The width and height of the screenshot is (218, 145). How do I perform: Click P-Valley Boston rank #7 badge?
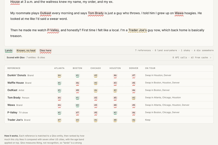coord(77,113)
